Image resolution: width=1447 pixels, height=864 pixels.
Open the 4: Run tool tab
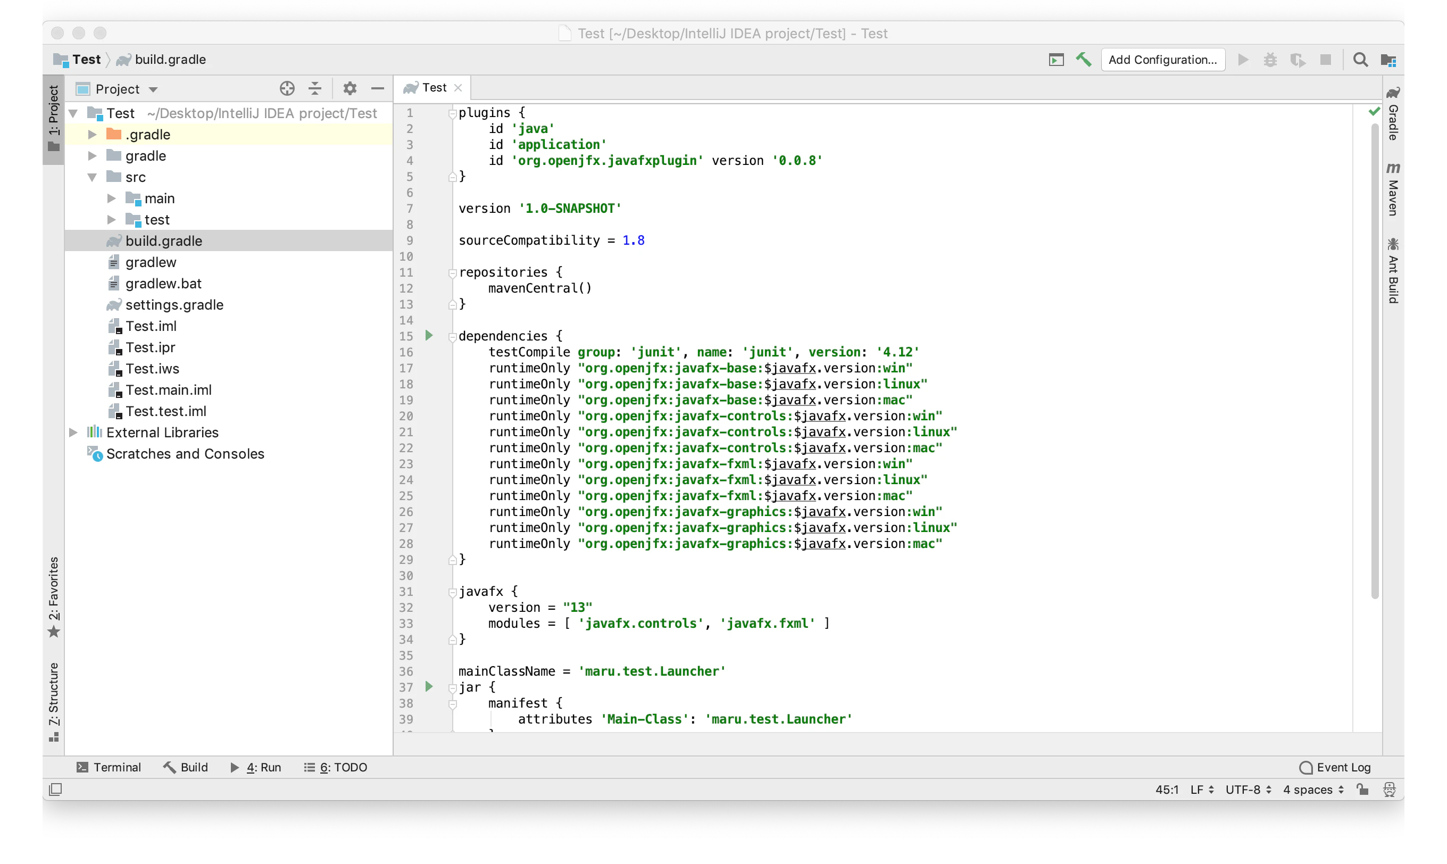255,767
